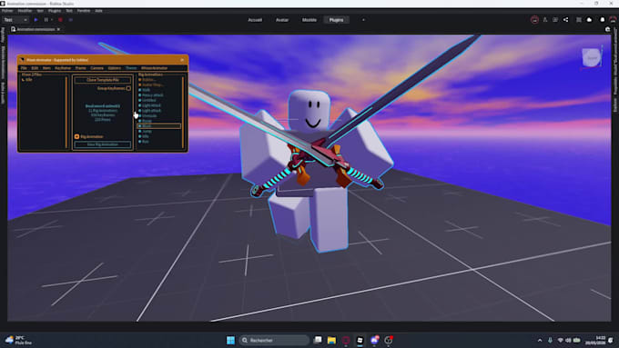Open the Modifier menu
The image size is (619, 348).
(x=25, y=11)
